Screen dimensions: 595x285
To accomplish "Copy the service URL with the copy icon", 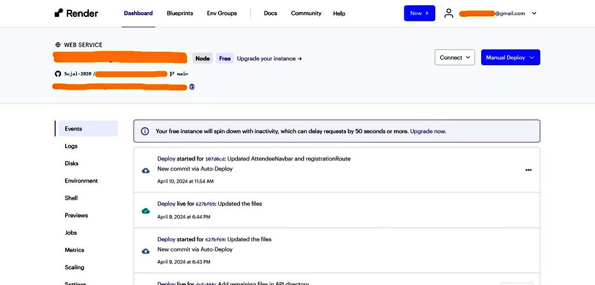I will click(x=192, y=87).
